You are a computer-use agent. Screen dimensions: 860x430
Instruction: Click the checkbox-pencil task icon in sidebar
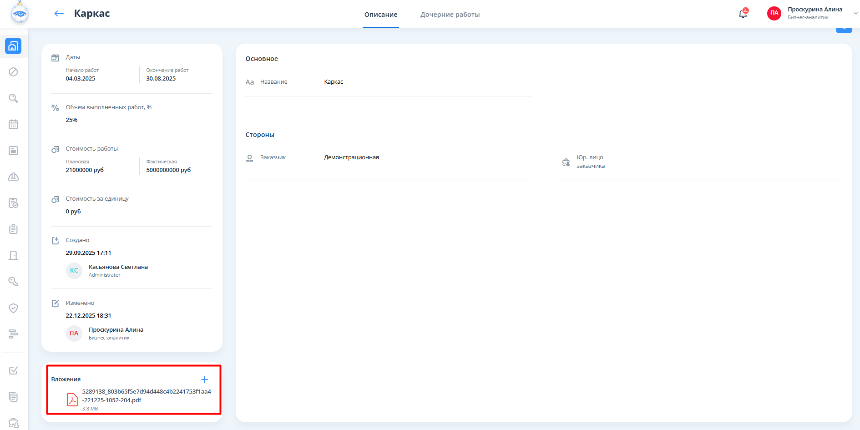pyautogui.click(x=13, y=370)
